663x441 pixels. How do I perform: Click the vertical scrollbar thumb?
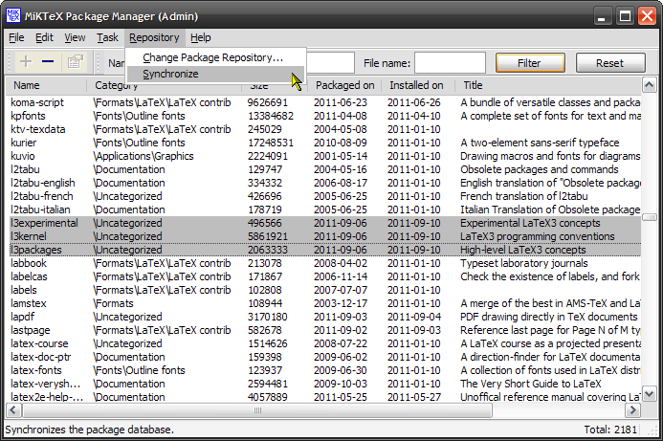click(x=649, y=217)
